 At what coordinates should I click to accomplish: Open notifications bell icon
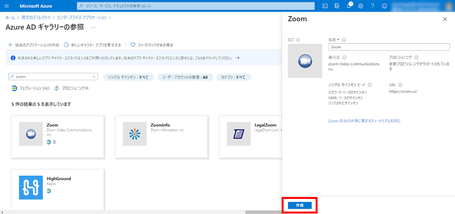(349, 6)
